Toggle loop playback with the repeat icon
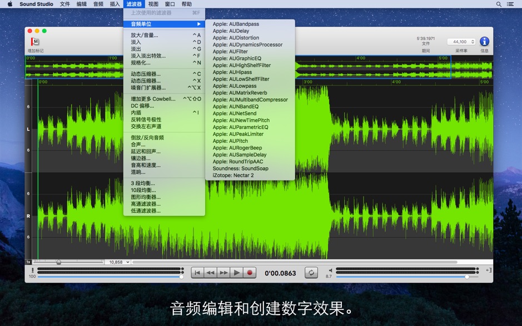The image size is (522, 326). (312, 273)
